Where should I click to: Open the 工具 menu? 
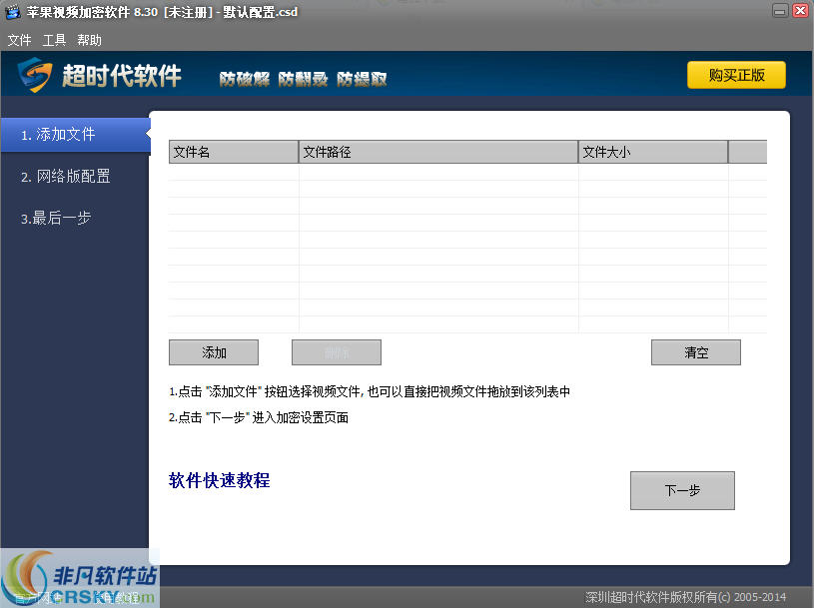54,40
